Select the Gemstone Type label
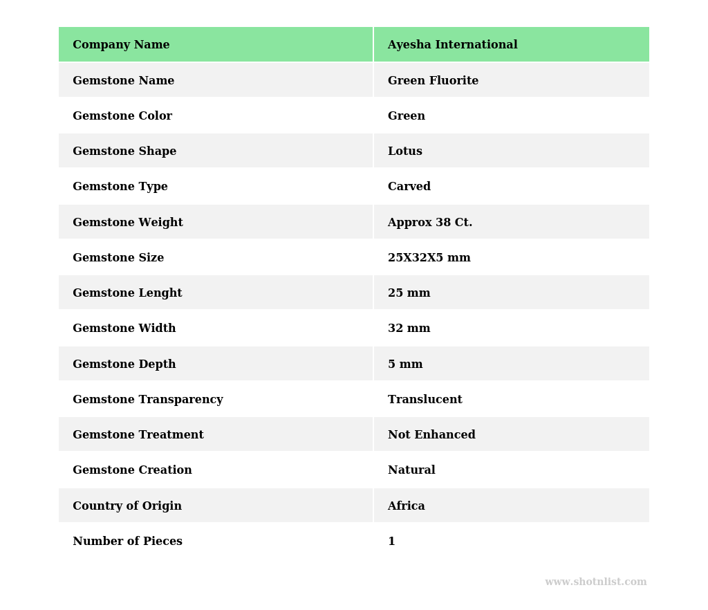Viewport: 708px width, 610px height. (x=120, y=187)
